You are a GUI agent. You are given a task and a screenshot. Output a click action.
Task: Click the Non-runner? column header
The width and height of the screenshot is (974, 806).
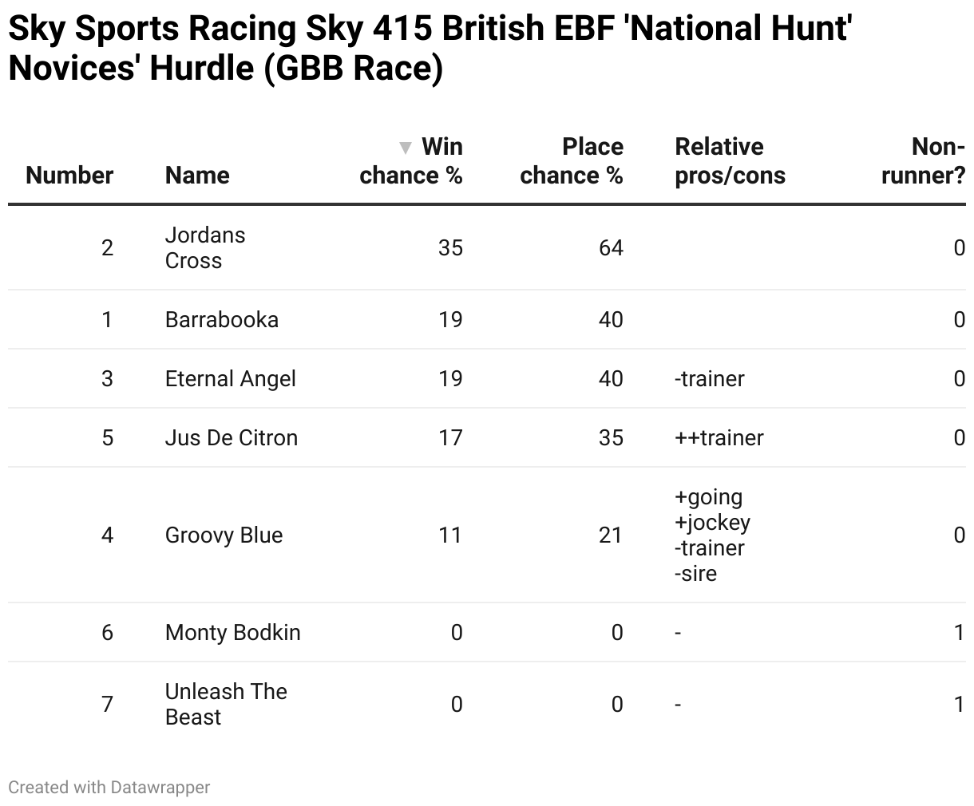coord(923,161)
